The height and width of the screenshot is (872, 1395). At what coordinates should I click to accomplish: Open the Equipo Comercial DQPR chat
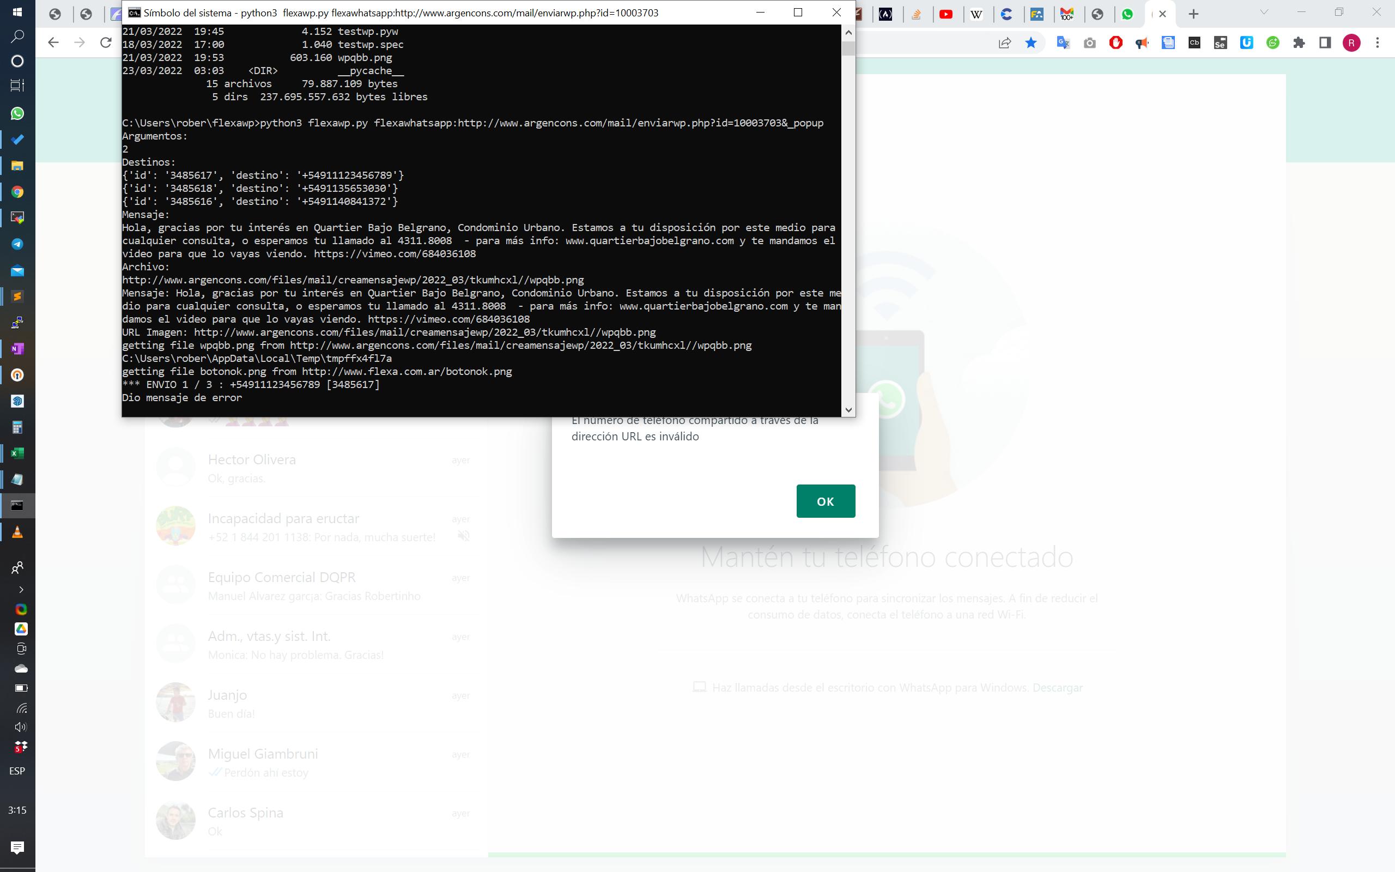pos(316,586)
